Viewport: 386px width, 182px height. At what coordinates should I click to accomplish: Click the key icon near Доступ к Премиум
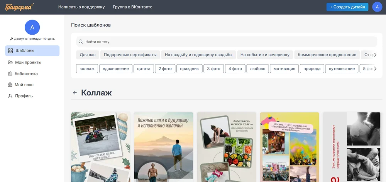pos(11,39)
